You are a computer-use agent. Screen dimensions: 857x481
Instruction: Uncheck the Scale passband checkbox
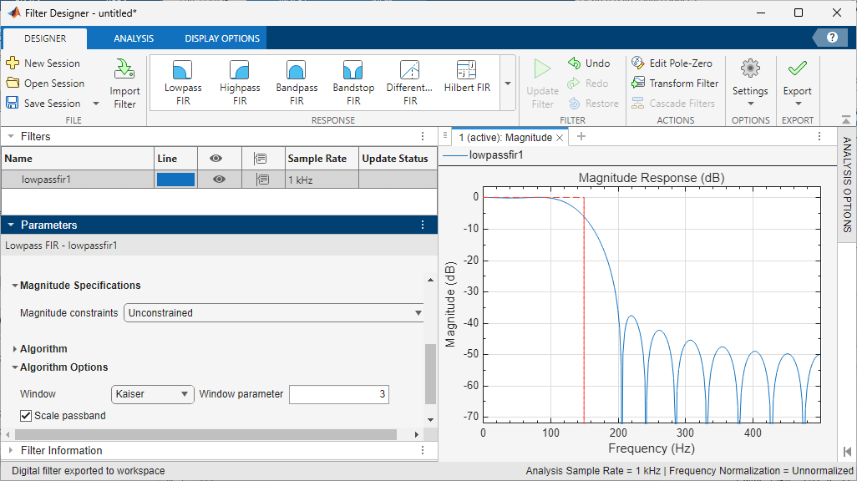[x=26, y=416]
